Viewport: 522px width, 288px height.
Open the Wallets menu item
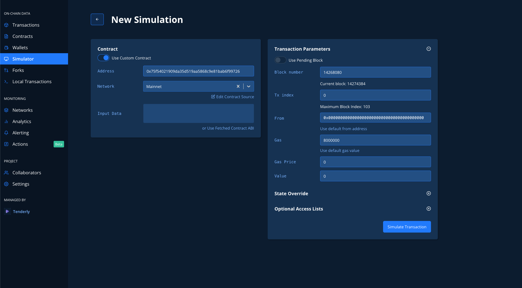[x=34, y=48]
